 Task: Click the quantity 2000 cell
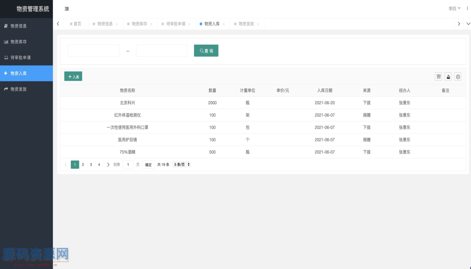click(x=212, y=103)
